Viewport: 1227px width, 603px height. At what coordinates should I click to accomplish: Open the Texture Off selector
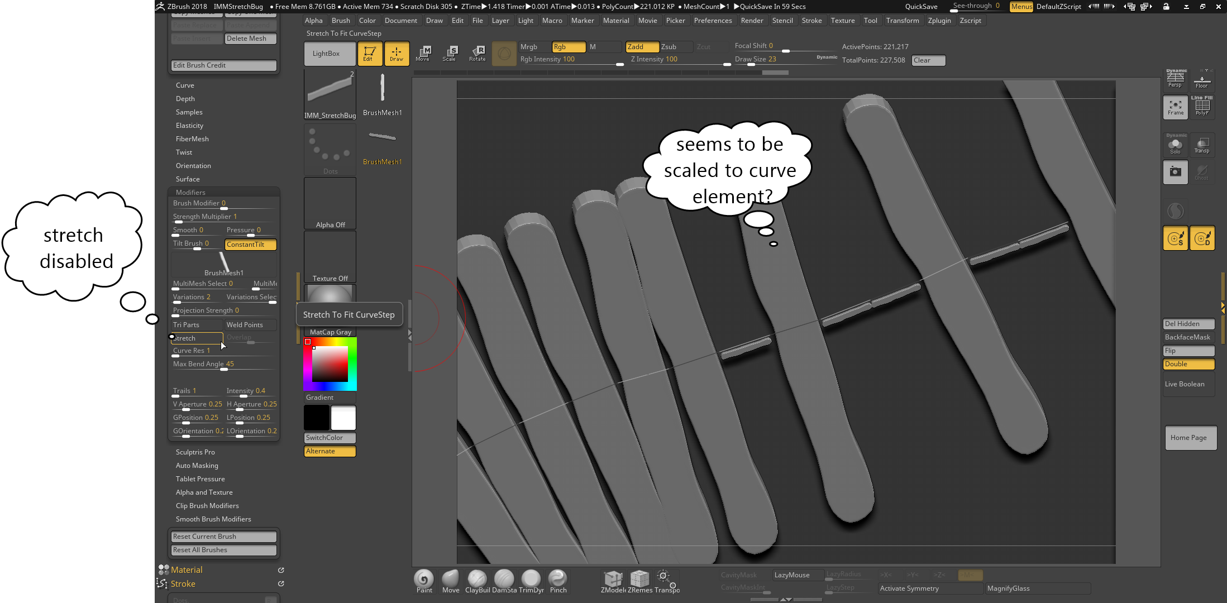[x=330, y=257]
